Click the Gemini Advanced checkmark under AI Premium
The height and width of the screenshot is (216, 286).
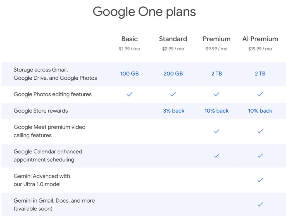click(260, 180)
